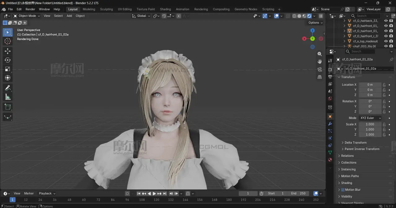The width and height of the screenshot is (396, 208).
Task: Choose the Measure tool
Action: click(x=8, y=97)
